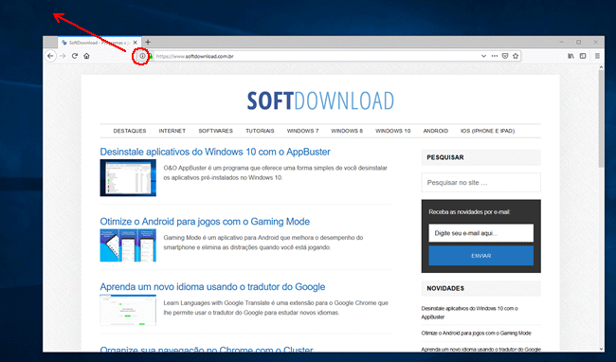Click the forward navigation arrow

click(63, 56)
